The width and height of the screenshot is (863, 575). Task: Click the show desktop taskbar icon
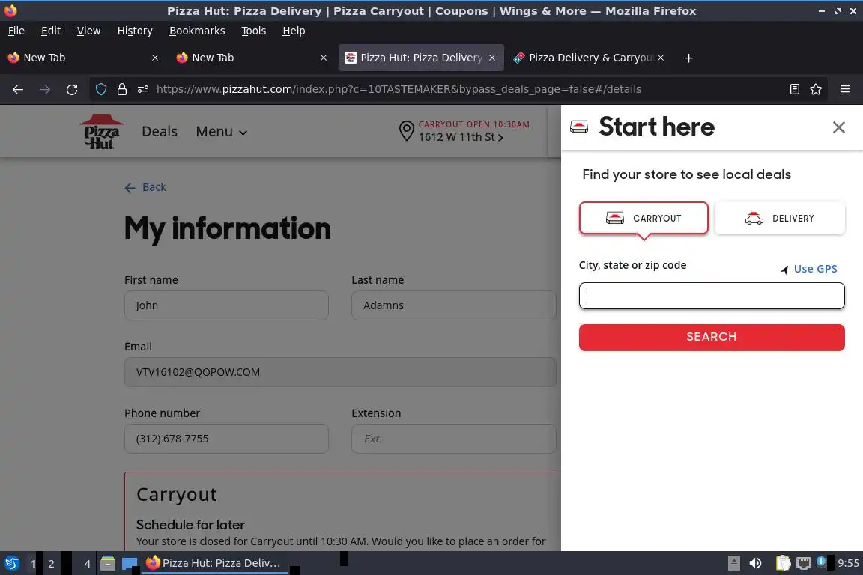130,563
